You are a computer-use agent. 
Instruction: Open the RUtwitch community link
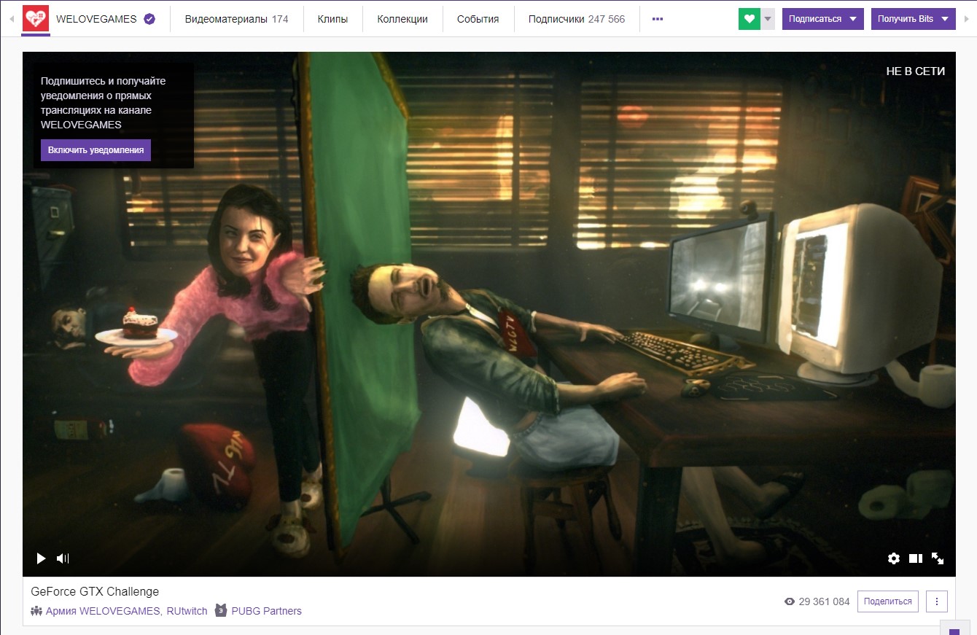click(186, 611)
